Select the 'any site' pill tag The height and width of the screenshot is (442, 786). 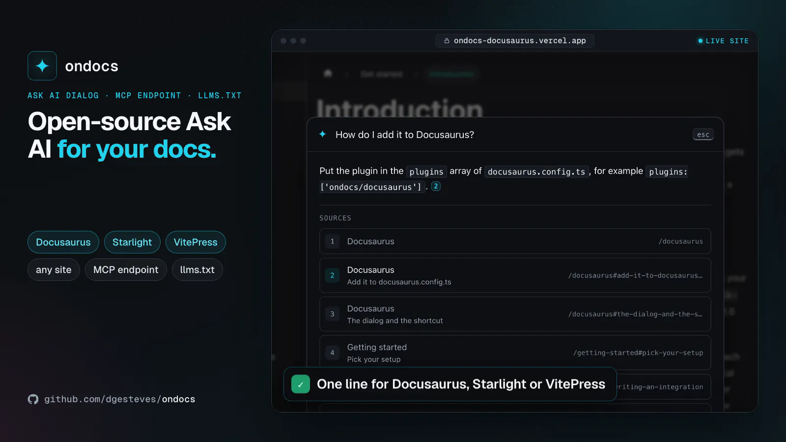coord(54,270)
